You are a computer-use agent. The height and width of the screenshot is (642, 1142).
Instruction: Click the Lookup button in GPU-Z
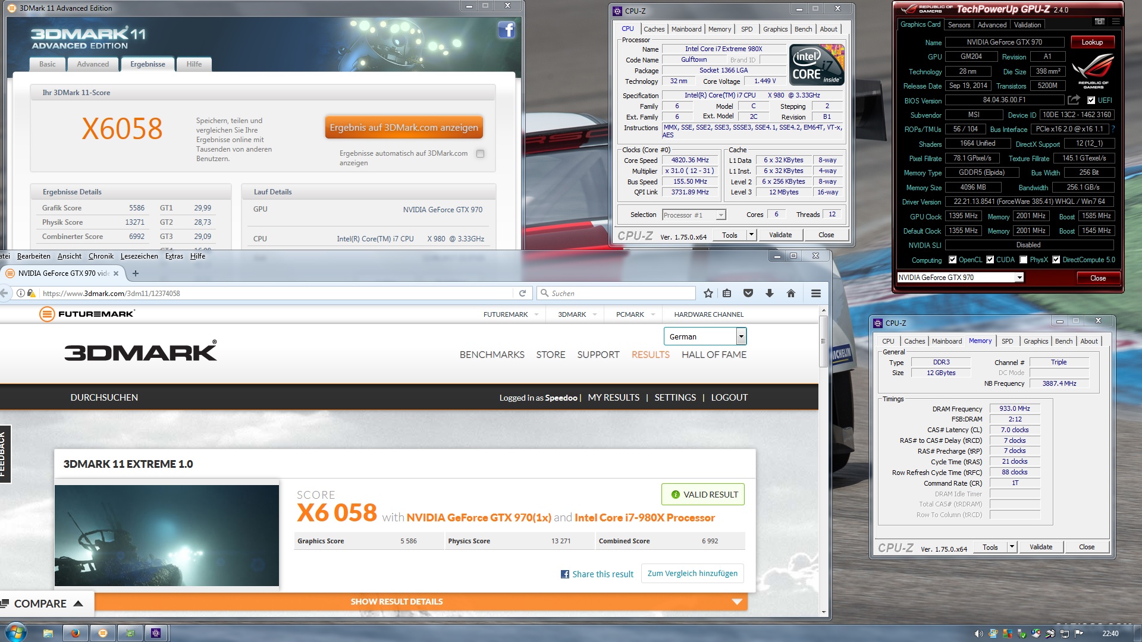pyautogui.click(x=1092, y=42)
